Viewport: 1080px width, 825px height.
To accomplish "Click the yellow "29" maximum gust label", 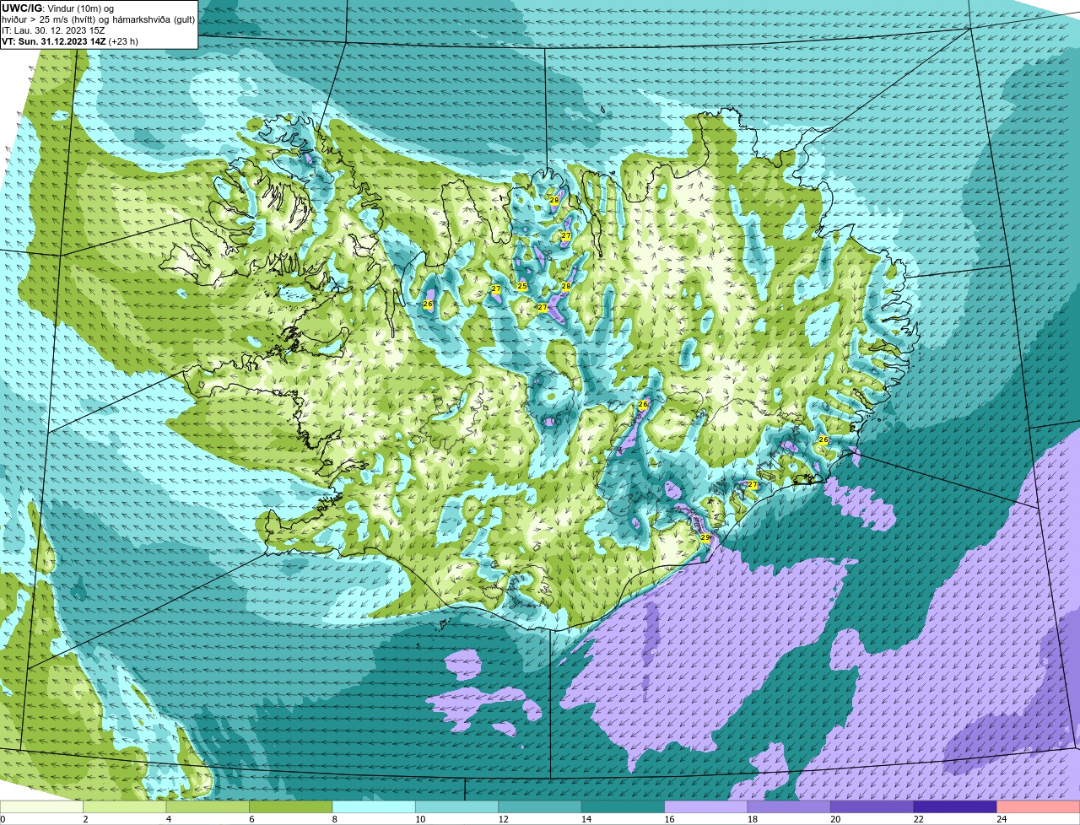I will coord(705,537).
